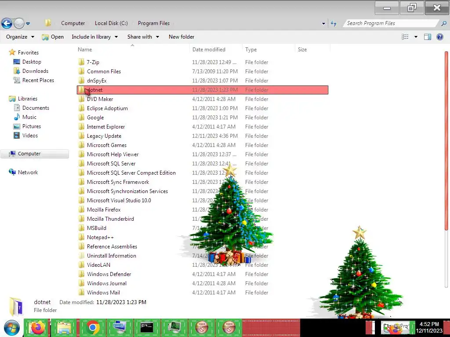Select Local Disk (C:) in the breadcrumb
The width and height of the screenshot is (450, 337).
[111, 23]
